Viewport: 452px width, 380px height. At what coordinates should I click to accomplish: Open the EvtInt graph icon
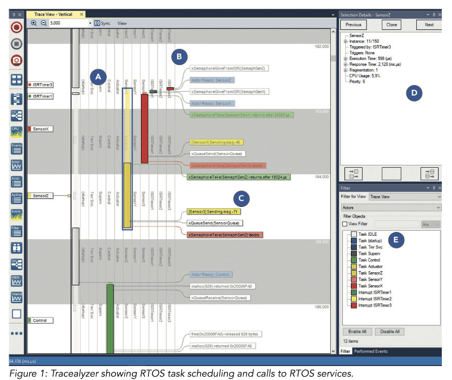16,214
